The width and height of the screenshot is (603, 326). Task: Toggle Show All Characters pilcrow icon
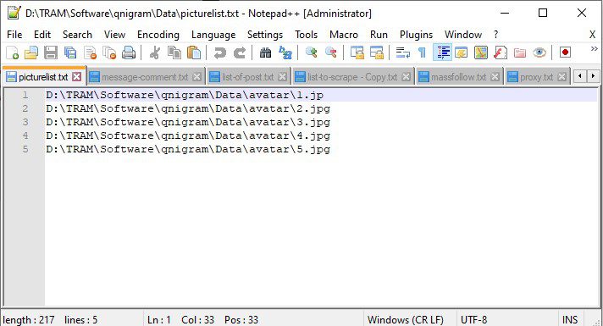coord(422,52)
